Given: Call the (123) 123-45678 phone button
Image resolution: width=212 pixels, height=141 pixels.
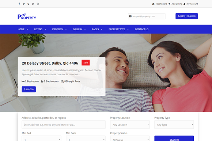Looking at the screenshot, I should pyautogui.click(x=186, y=16).
